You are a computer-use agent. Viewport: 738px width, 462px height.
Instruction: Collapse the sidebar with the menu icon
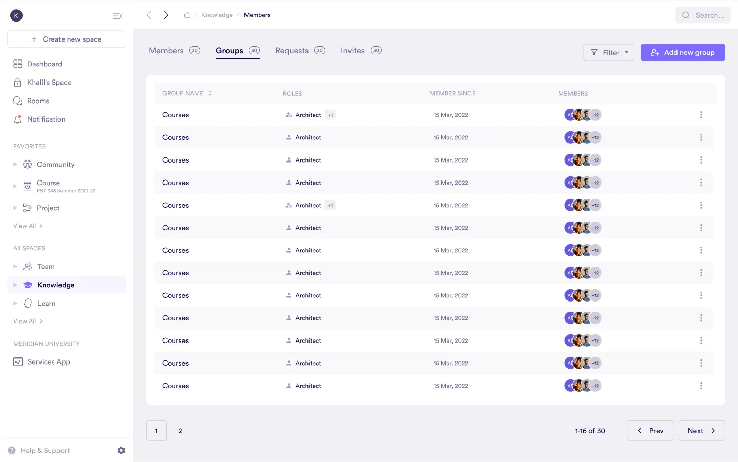click(117, 16)
